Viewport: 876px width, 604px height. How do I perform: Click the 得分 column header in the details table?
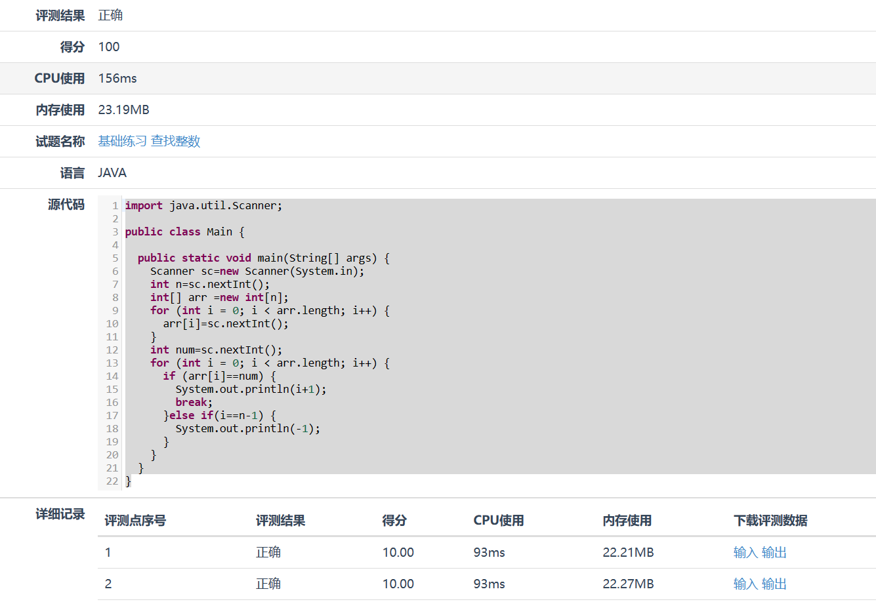click(x=394, y=521)
